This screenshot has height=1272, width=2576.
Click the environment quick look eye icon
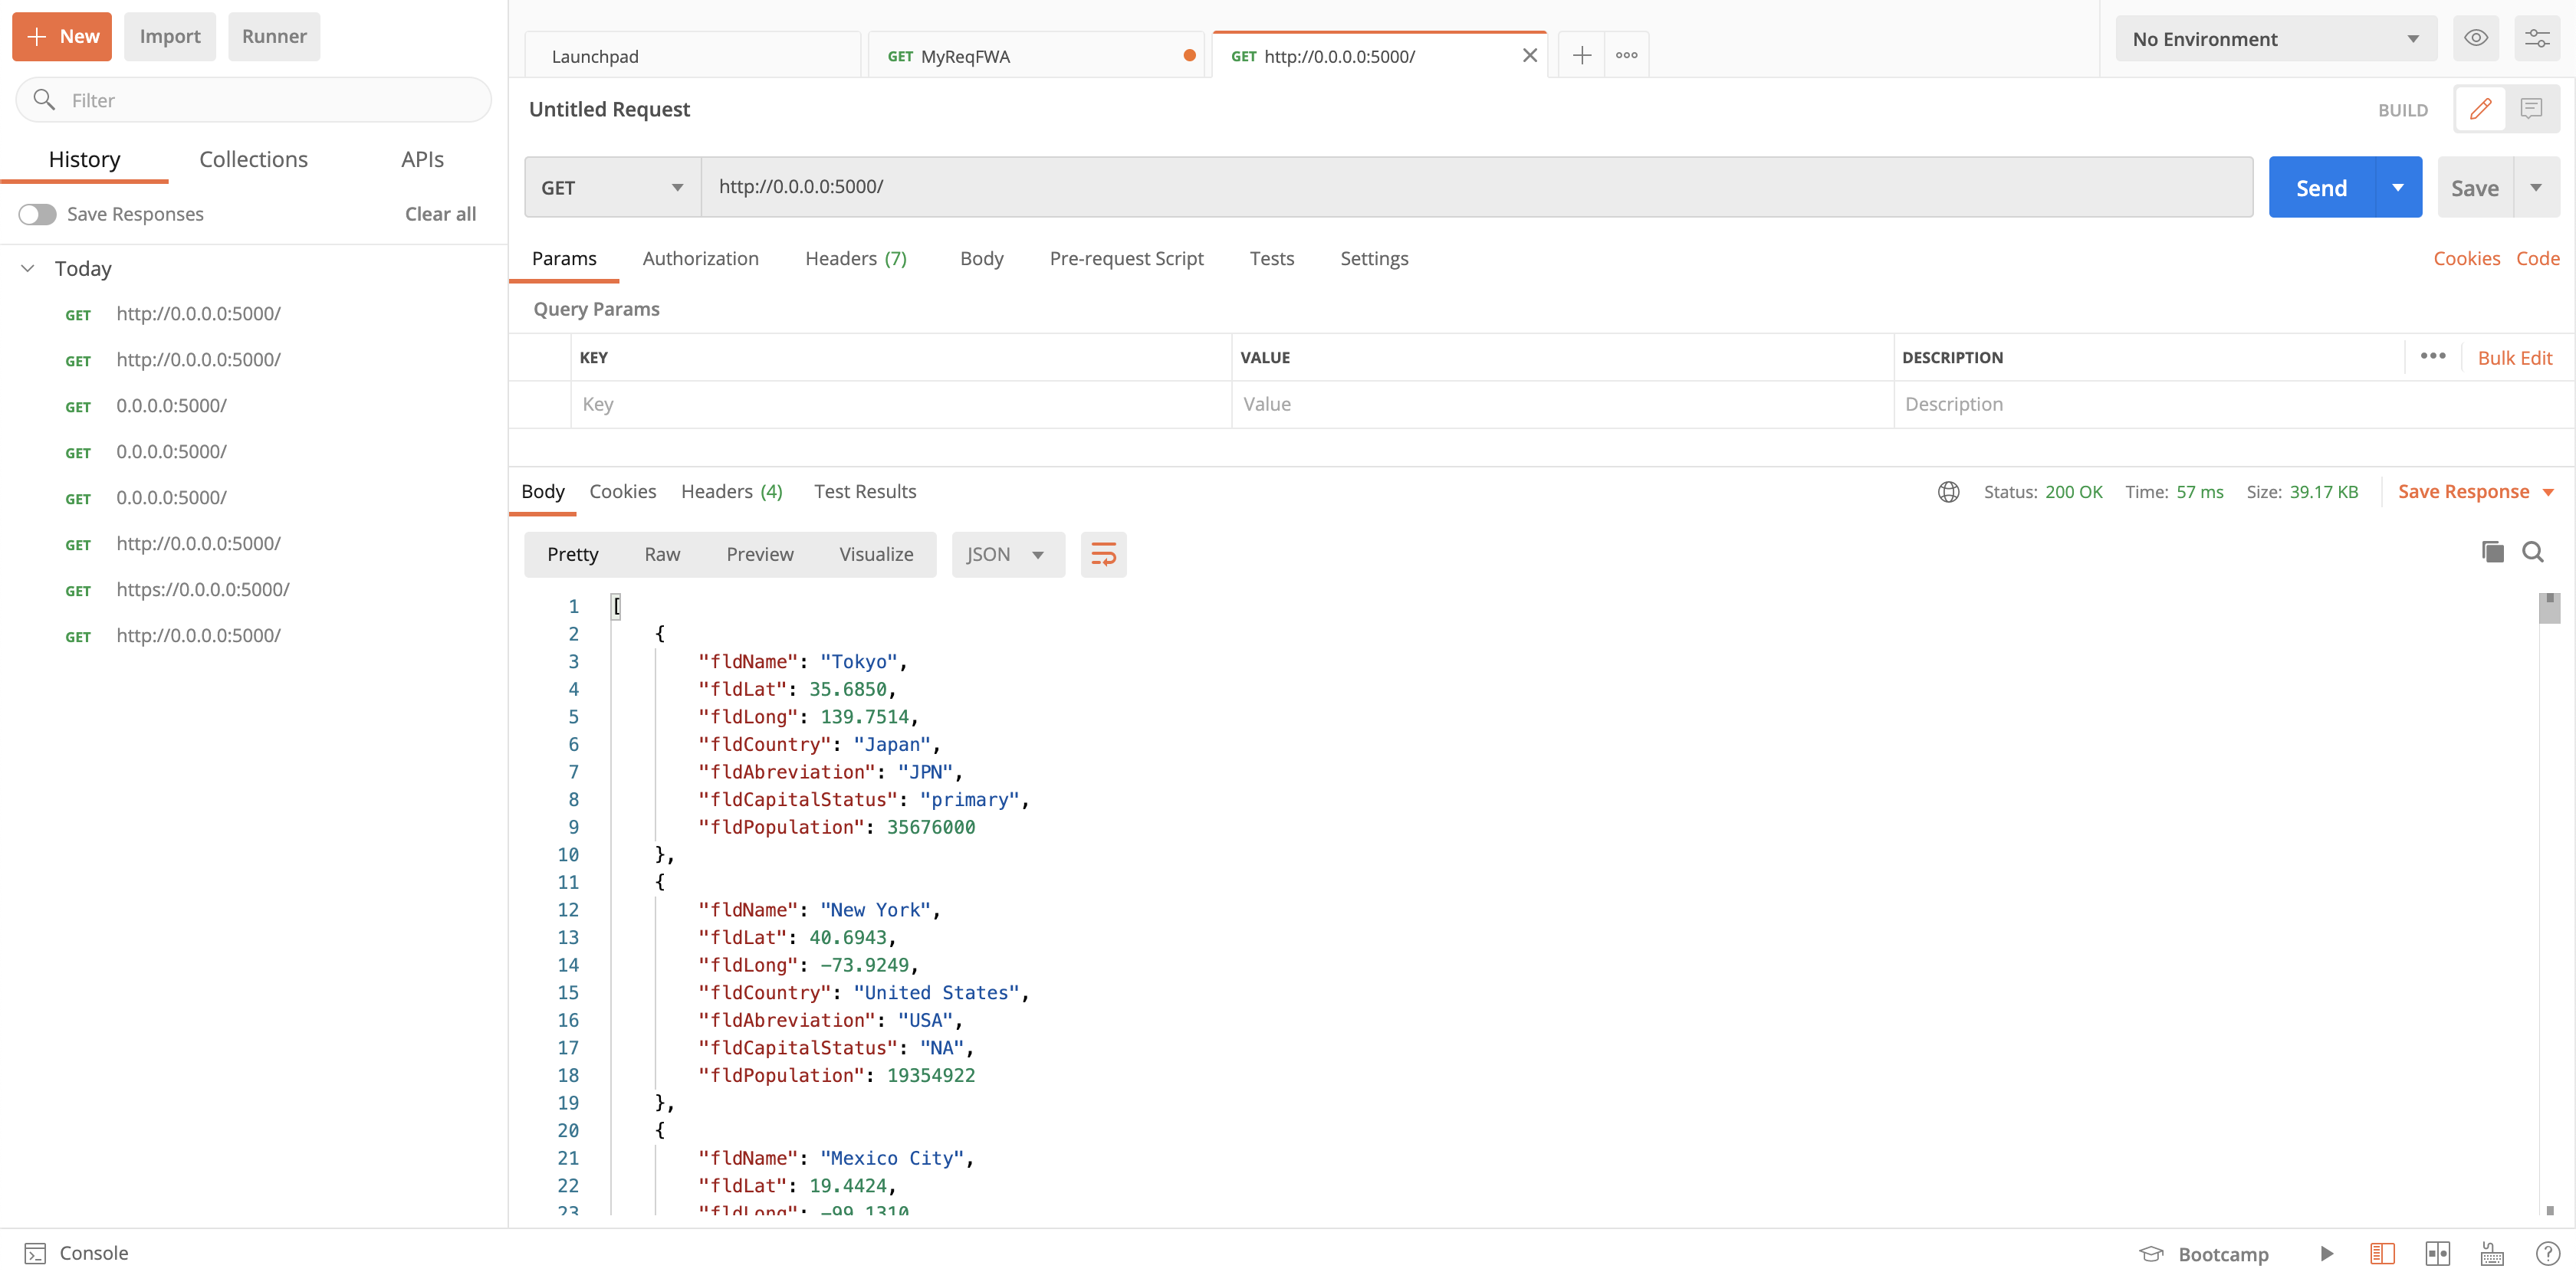pos(2475,39)
